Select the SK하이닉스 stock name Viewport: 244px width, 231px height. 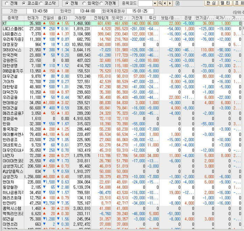coord(12,50)
